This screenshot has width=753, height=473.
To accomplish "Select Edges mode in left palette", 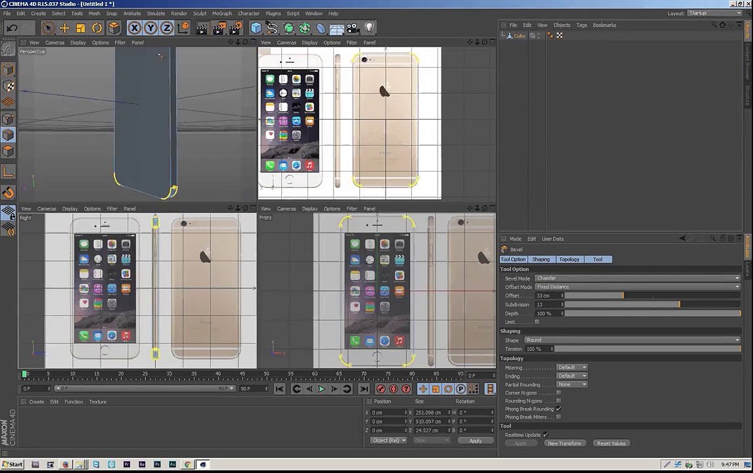I will (8, 135).
